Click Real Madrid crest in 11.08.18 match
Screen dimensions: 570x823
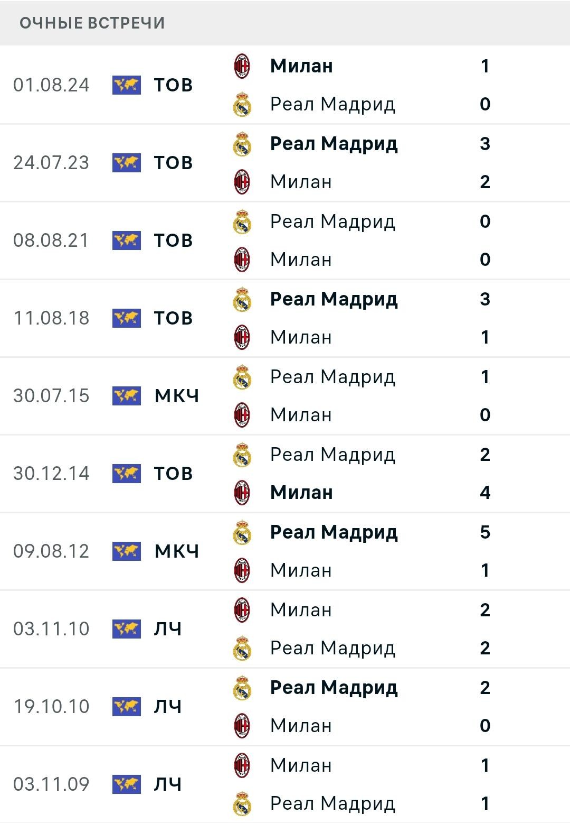pyautogui.click(x=242, y=299)
